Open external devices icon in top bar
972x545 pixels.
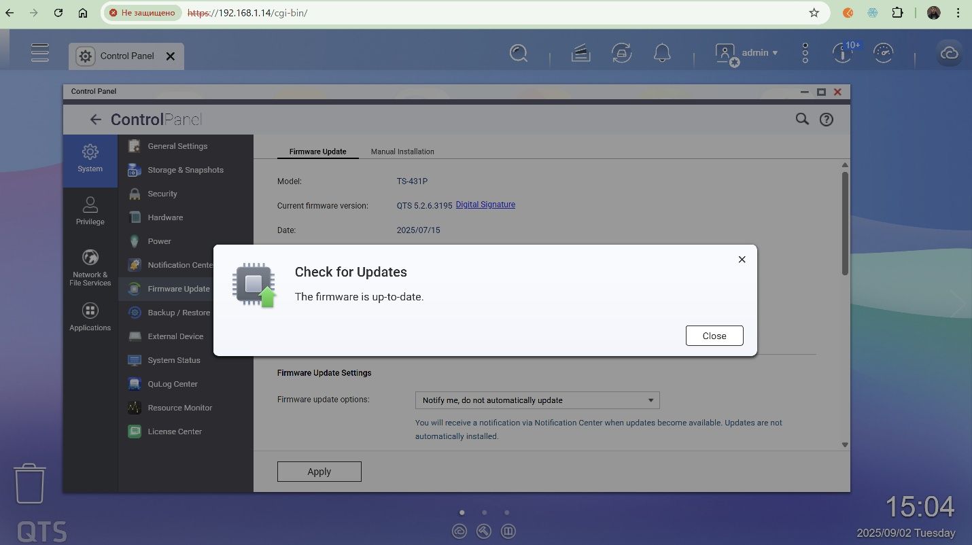click(x=621, y=53)
